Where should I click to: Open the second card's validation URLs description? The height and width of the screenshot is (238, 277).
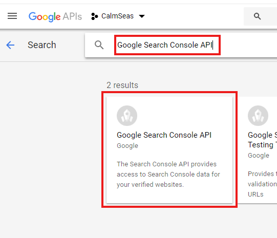pos(262,184)
